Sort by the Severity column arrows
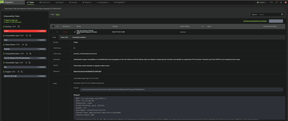 point(69,26)
